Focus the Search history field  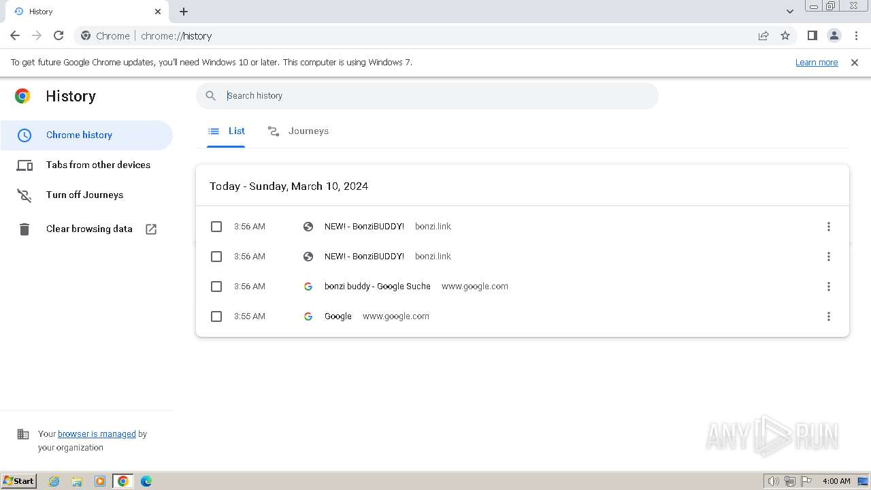[x=427, y=96]
